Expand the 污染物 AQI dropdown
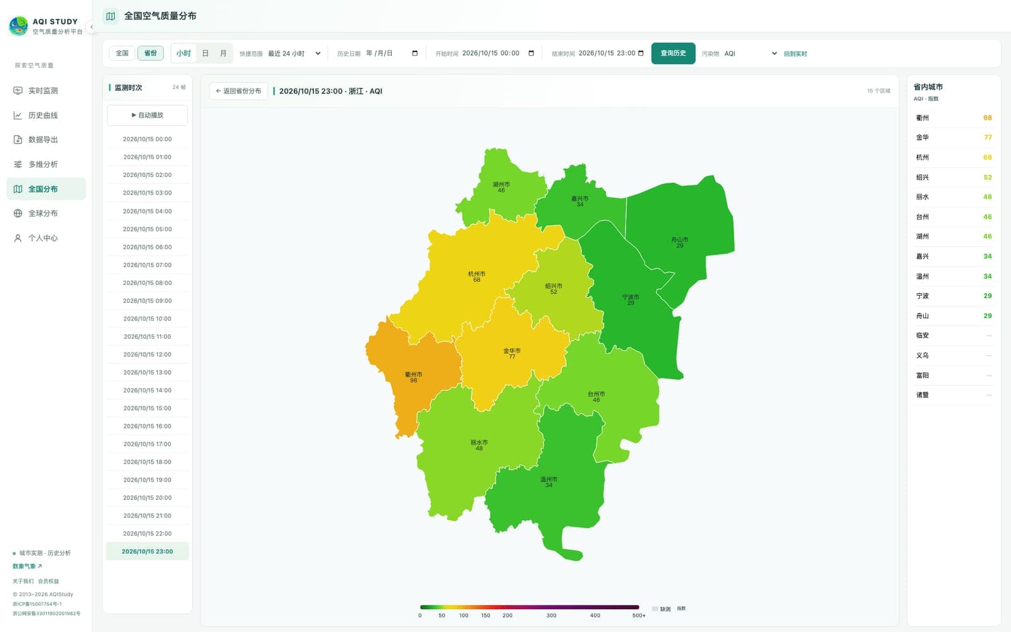 tap(751, 54)
